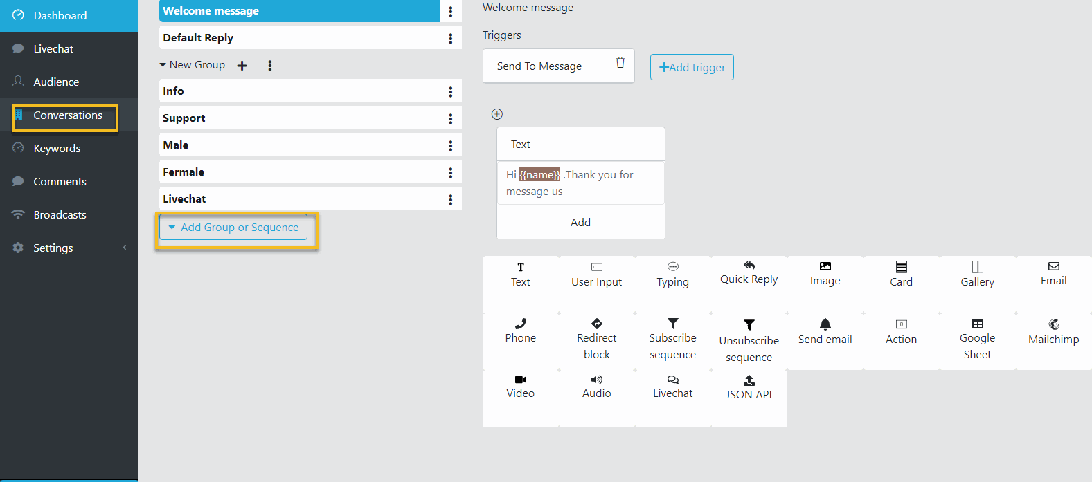Click Add button in Text card

(x=580, y=222)
